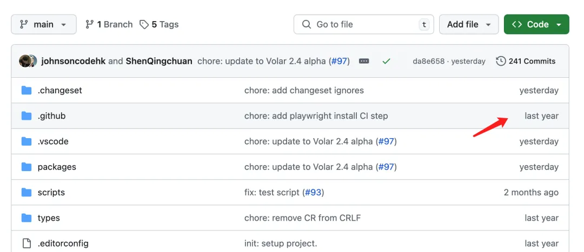Image resolution: width=584 pixels, height=252 pixels.
Task: Open the 5 Tags link
Action: pos(159,24)
